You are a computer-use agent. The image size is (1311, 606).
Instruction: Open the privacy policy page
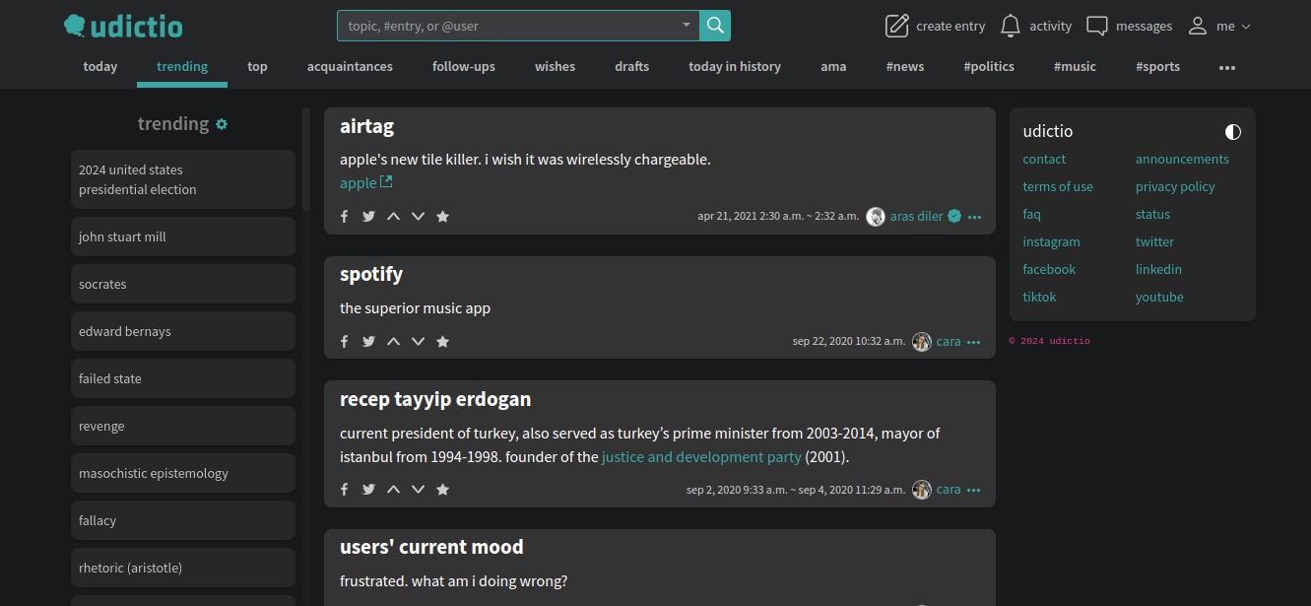(1175, 186)
